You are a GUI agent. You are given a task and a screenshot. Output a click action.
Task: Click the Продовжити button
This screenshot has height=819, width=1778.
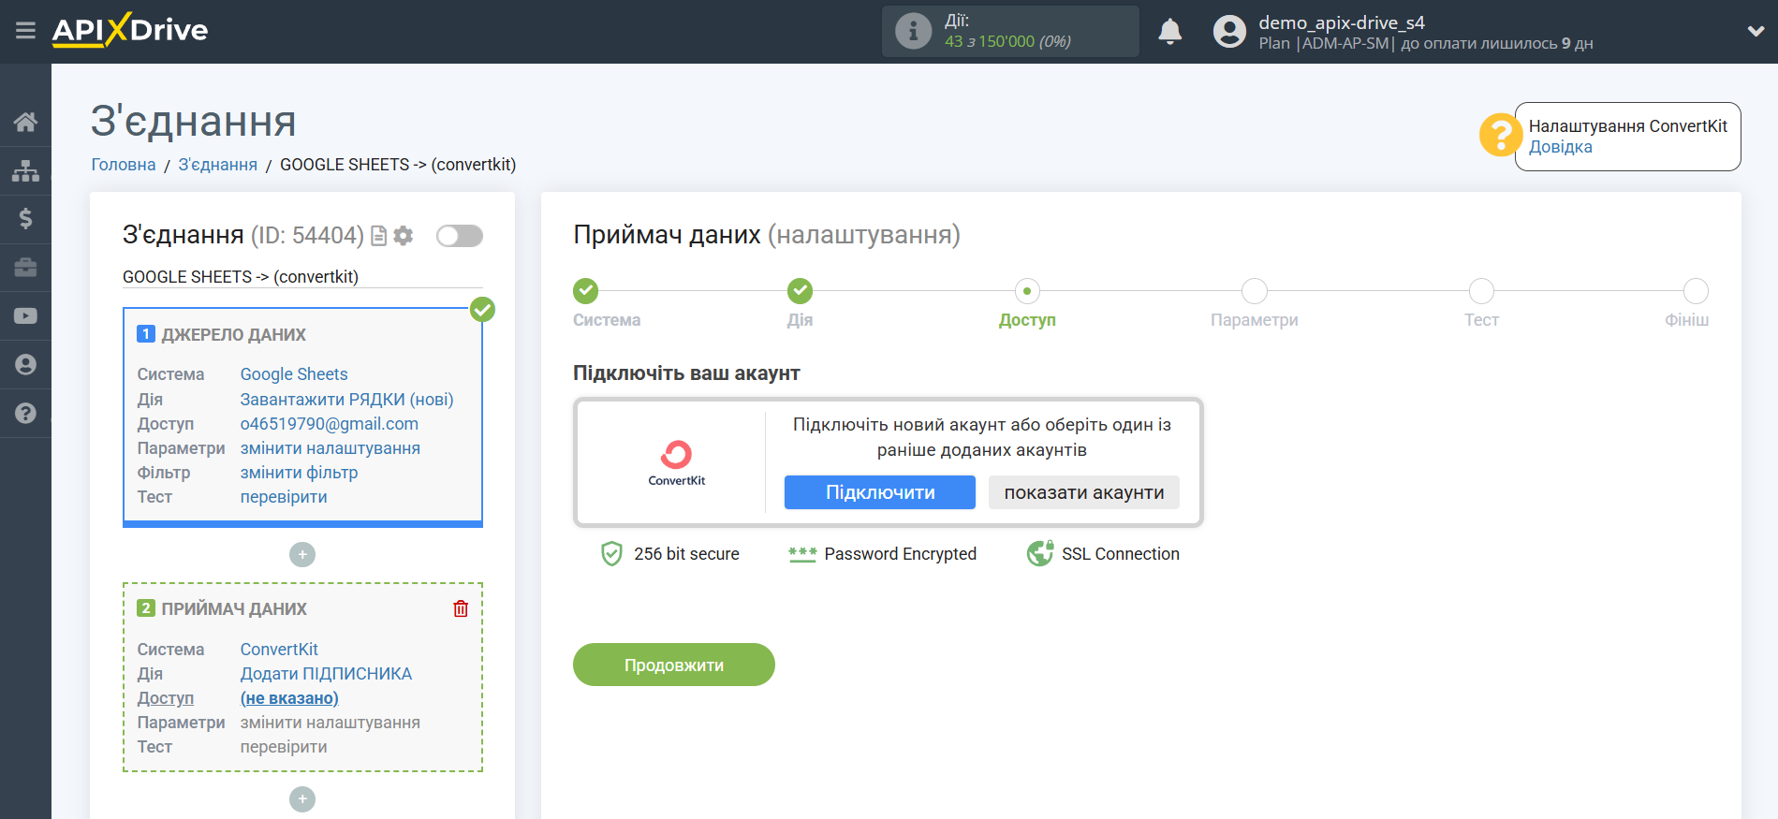tap(674, 665)
